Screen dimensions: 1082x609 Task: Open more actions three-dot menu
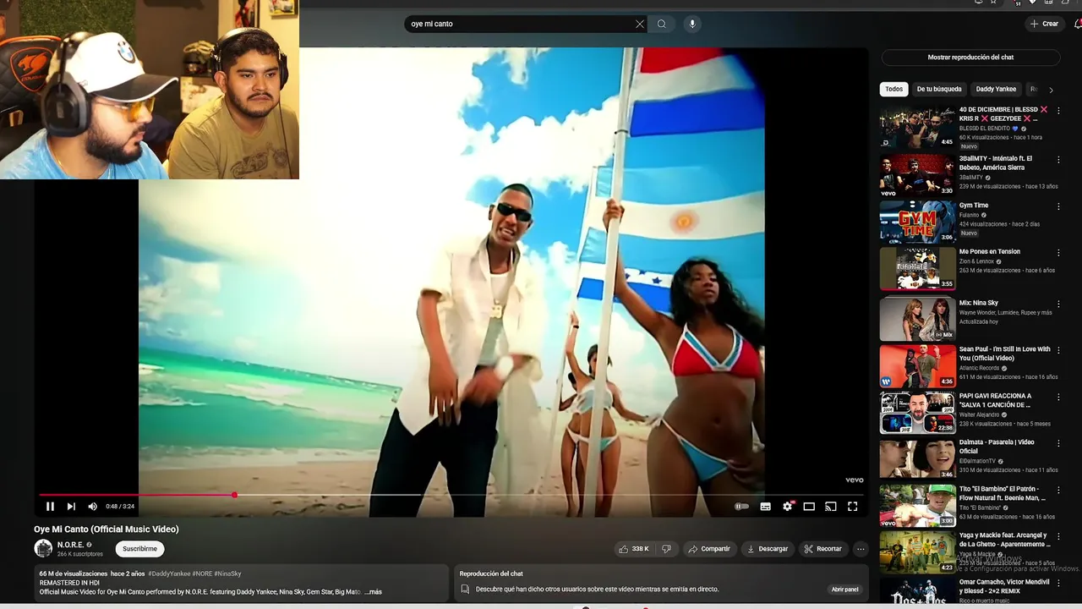click(x=861, y=549)
